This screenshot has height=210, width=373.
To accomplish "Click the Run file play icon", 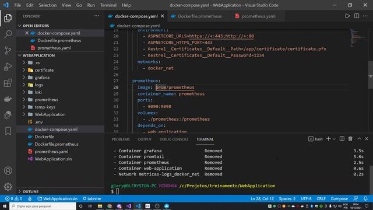I will [x=347, y=16].
